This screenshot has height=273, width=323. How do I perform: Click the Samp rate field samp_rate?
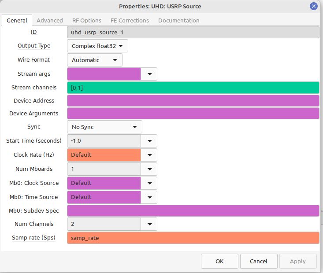193,238
